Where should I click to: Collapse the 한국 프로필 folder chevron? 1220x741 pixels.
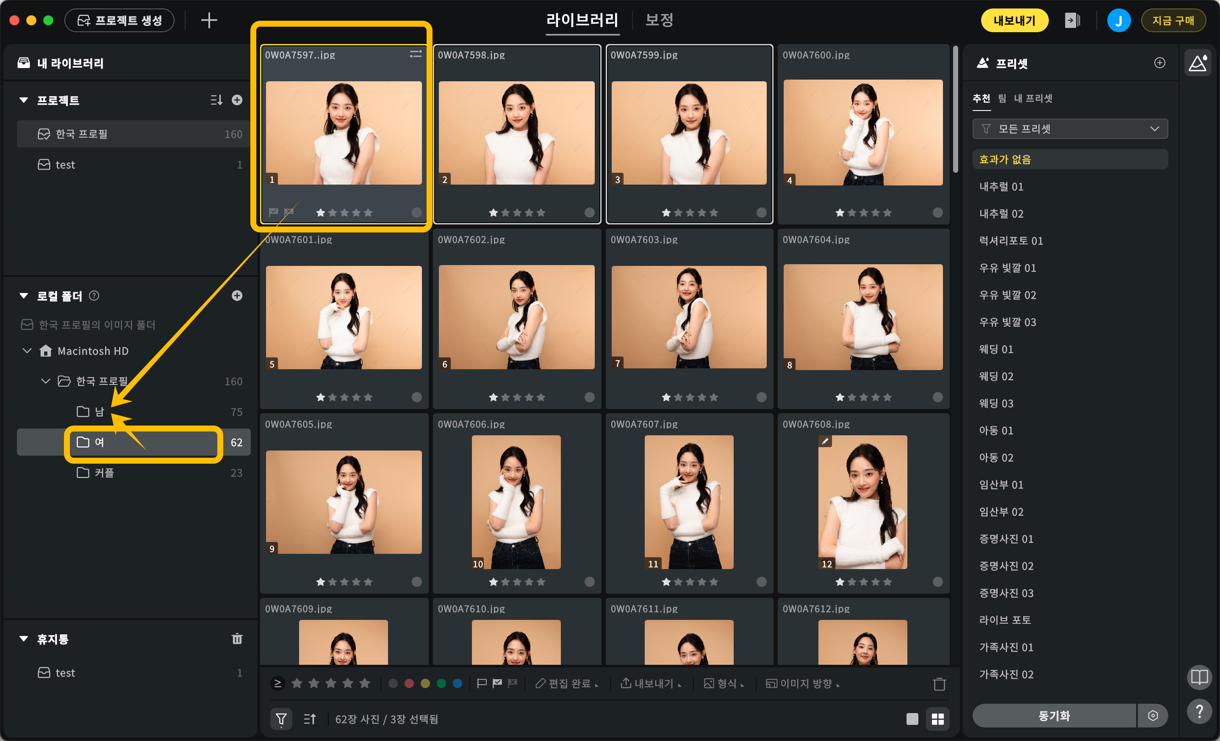(46, 381)
